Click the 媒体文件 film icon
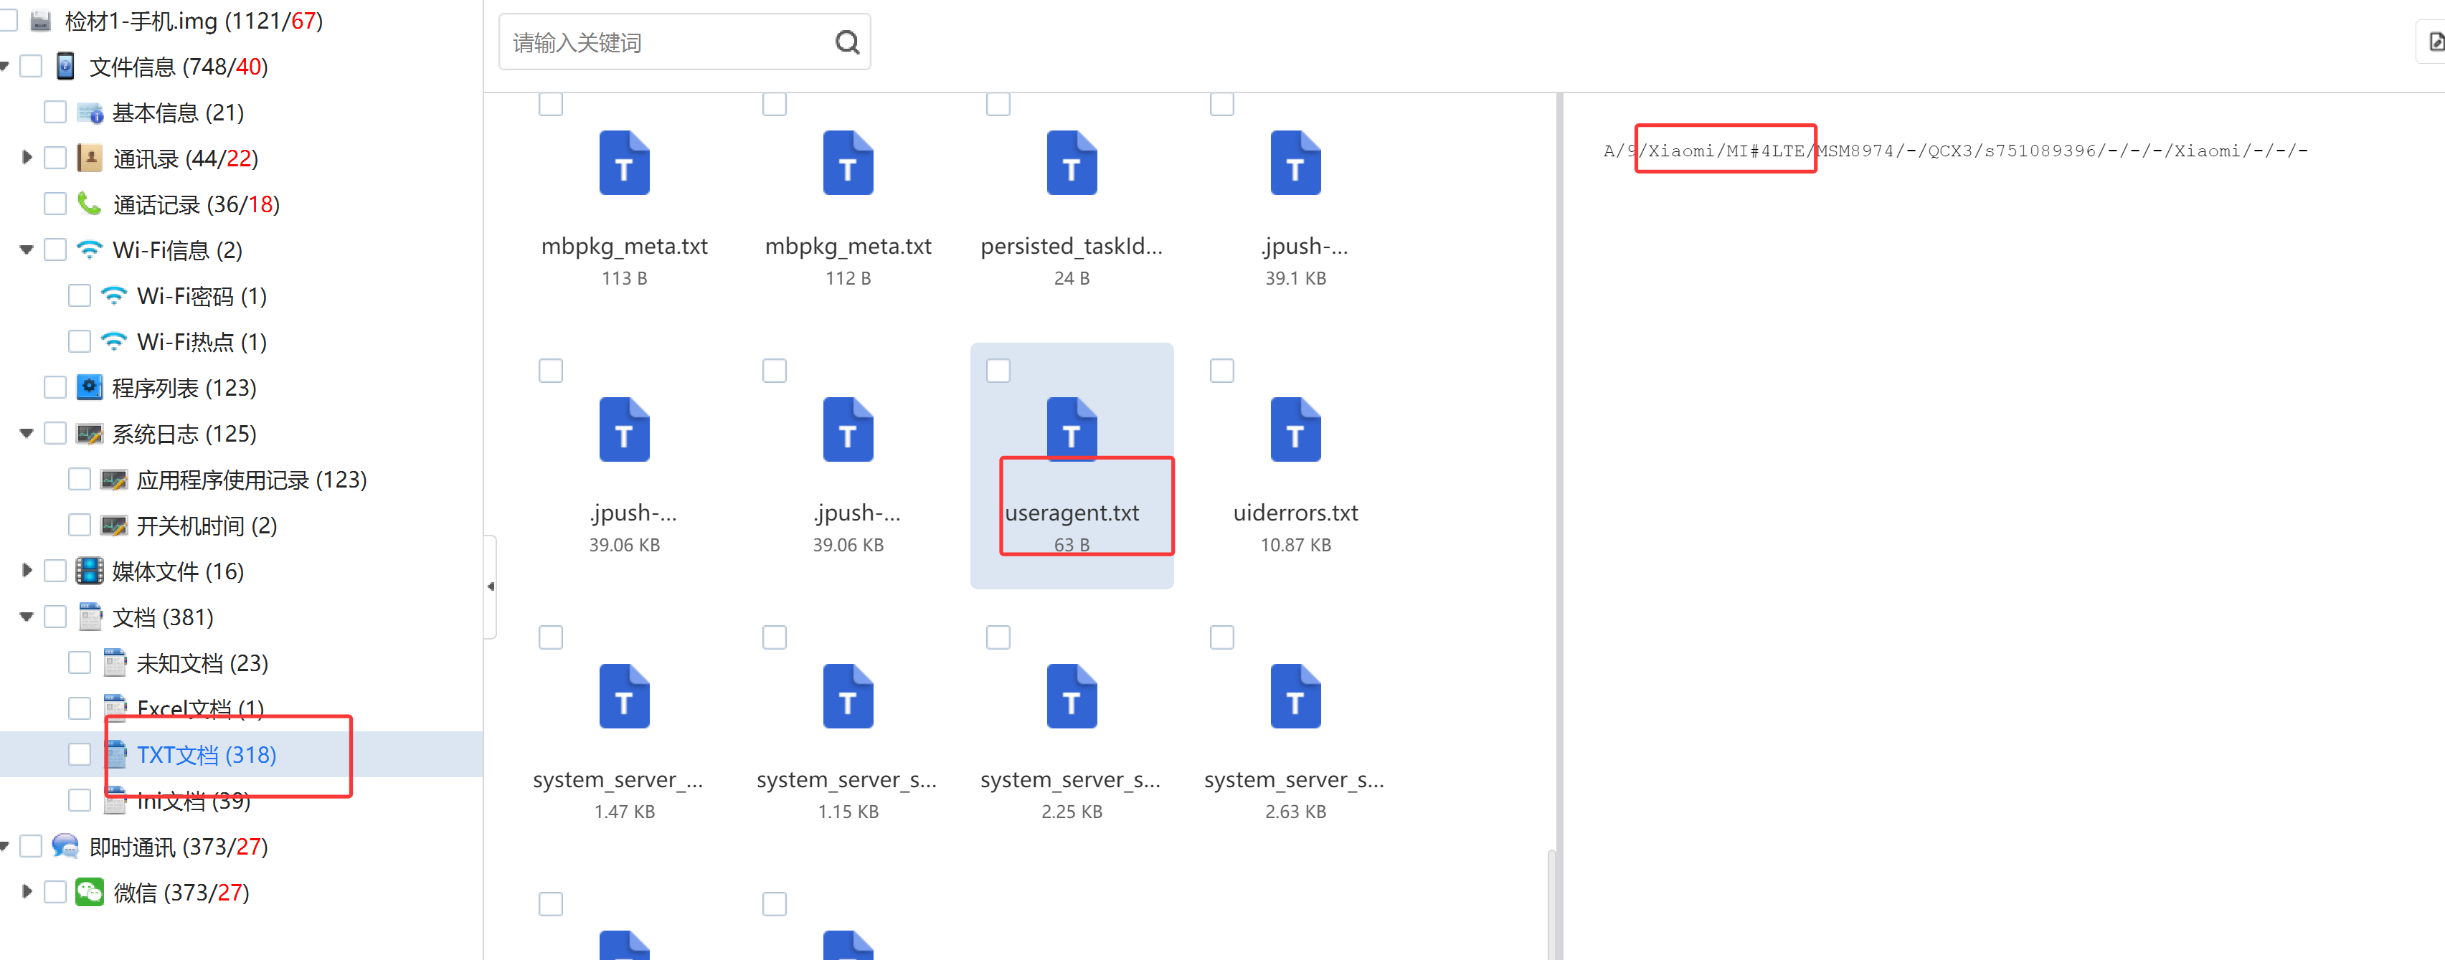This screenshot has height=960, width=2445. point(89,570)
